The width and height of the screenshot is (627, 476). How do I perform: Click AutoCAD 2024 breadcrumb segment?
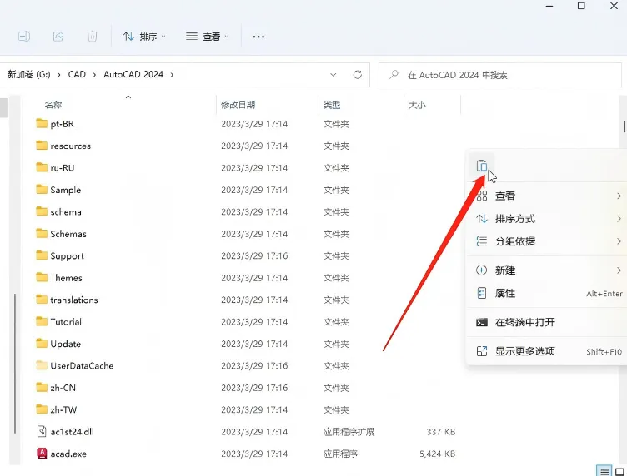(133, 75)
